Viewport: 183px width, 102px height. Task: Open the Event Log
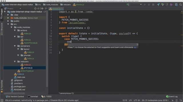172,97
